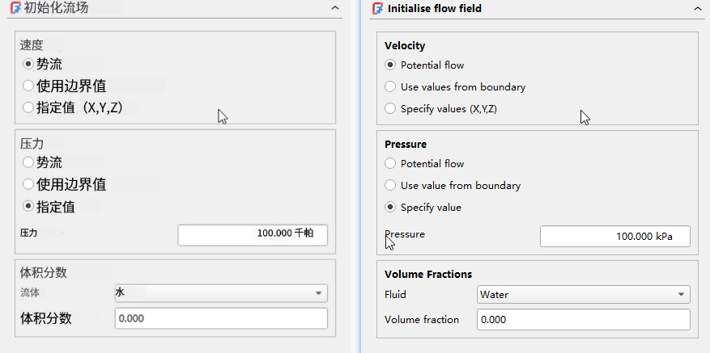Image resolution: width=710 pixels, height=353 pixels.
Task: Select Specify value radio under Pressure
Action: click(390, 208)
